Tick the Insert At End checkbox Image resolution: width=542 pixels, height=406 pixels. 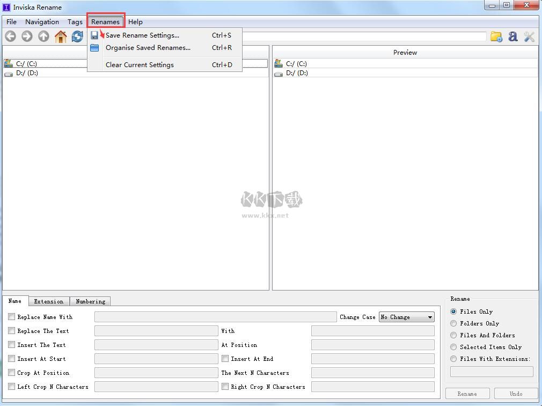pos(225,359)
